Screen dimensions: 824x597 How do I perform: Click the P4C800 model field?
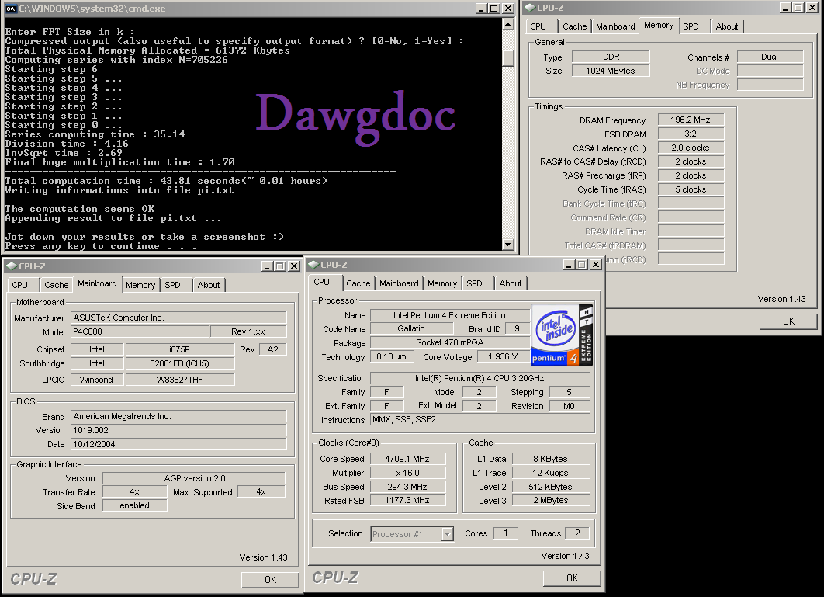(140, 332)
